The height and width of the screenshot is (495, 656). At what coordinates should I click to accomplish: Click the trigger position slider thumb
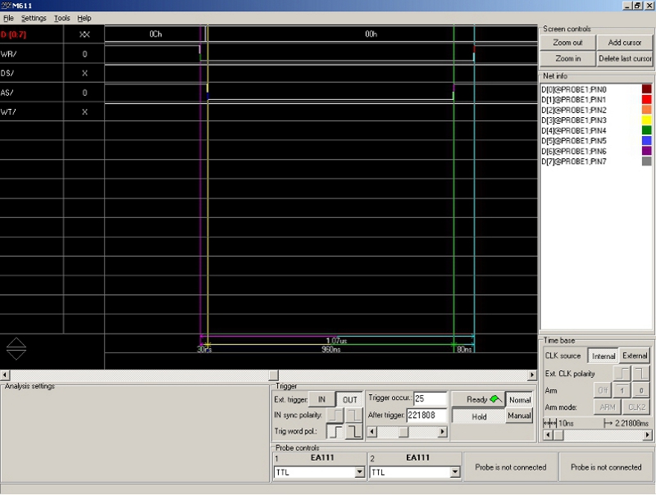(x=403, y=431)
